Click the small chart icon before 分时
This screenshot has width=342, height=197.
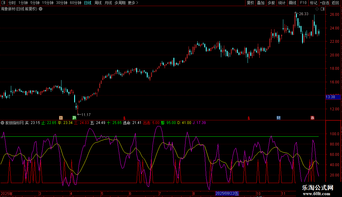(3, 3)
